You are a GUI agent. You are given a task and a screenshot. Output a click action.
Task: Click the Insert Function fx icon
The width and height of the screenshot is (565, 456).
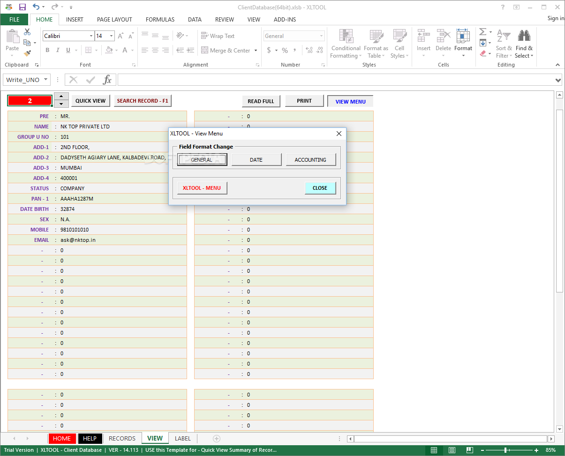point(107,80)
